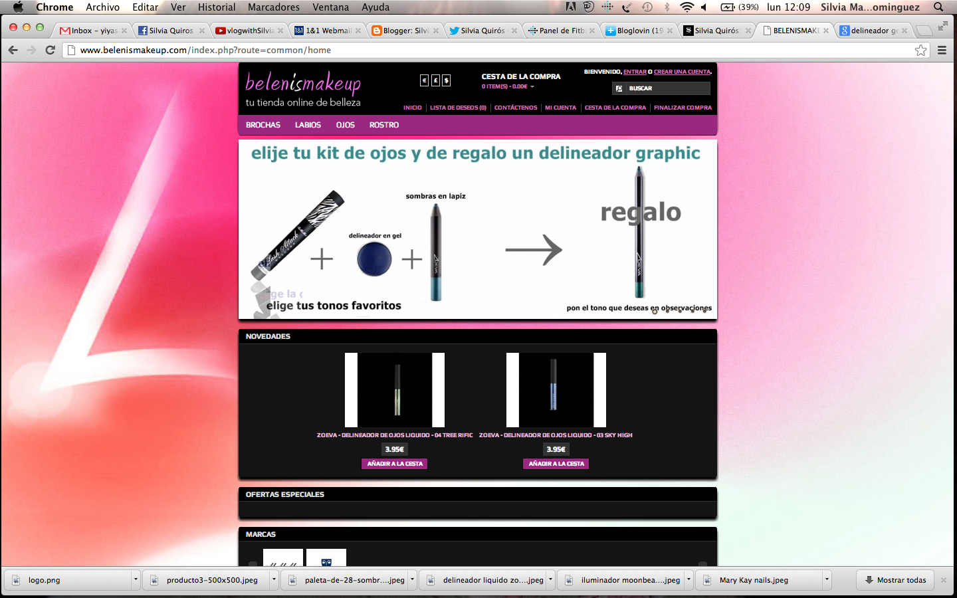Open logo.png download options arrow

[136, 579]
